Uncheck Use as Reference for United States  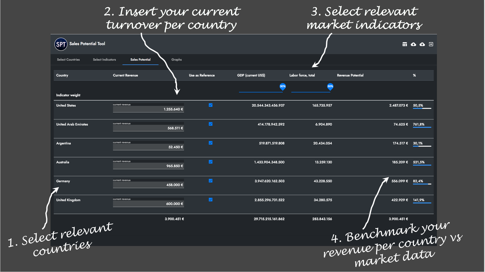211,105
